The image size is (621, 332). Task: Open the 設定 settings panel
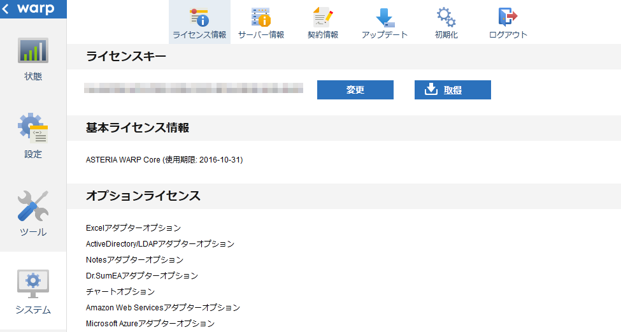pyautogui.click(x=33, y=136)
